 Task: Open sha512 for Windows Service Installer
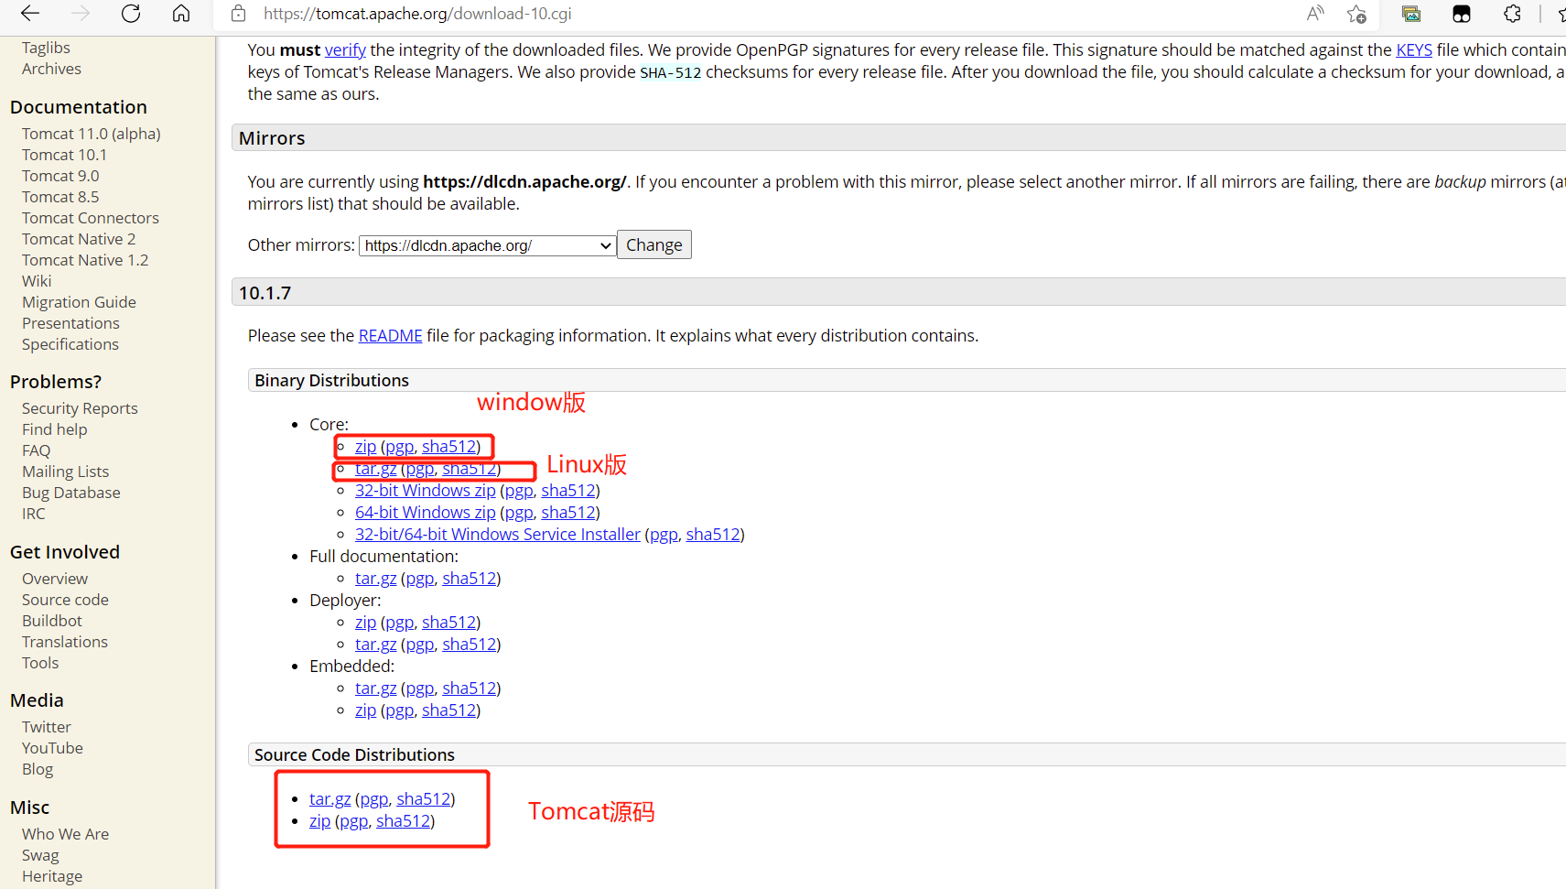point(713,535)
